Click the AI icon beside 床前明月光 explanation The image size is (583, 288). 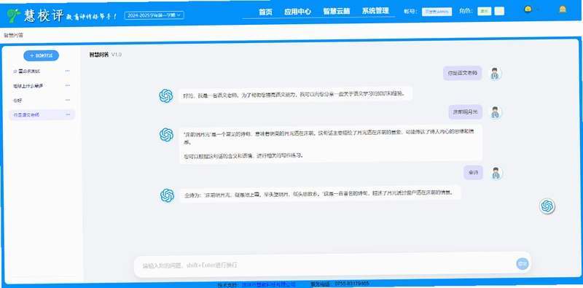pyautogui.click(x=166, y=134)
